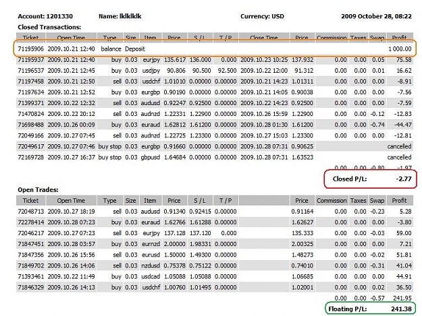Click the Name: lklklklk text
422x316 pixels.
(120, 16)
